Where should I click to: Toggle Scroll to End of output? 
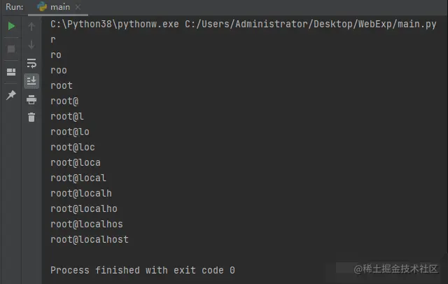pos(31,80)
